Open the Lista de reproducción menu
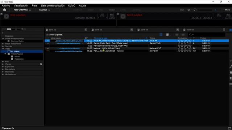 pyautogui.click(x=53, y=6)
